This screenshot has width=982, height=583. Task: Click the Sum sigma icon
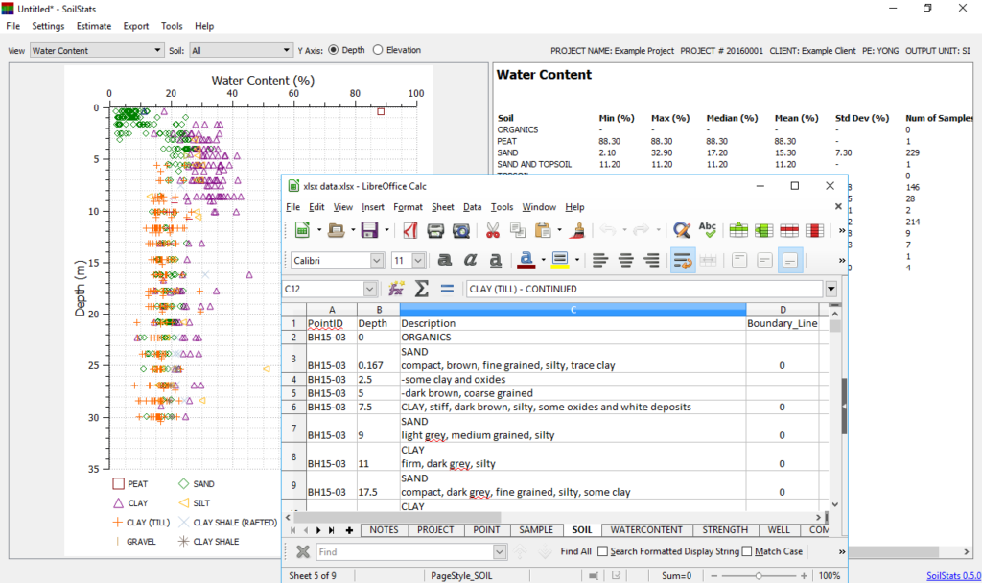pyautogui.click(x=422, y=289)
